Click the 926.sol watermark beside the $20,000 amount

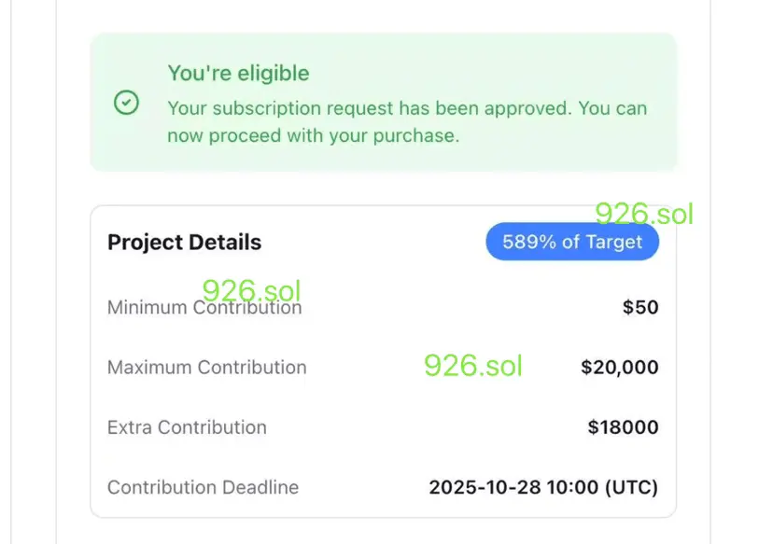[x=472, y=365]
